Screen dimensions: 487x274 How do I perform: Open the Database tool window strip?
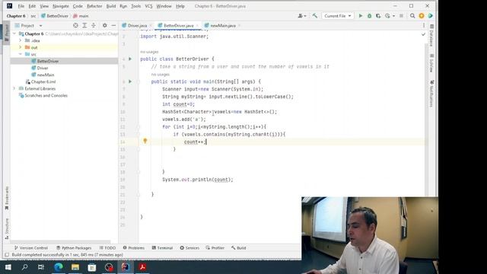pos(431,36)
